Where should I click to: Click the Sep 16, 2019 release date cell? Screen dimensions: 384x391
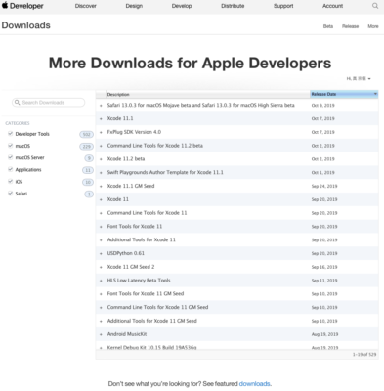tap(324, 267)
